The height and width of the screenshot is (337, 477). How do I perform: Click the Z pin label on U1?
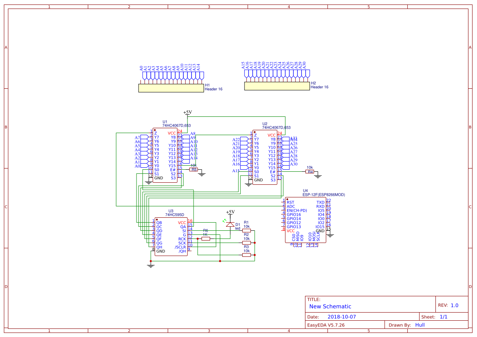click(x=156, y=133)
